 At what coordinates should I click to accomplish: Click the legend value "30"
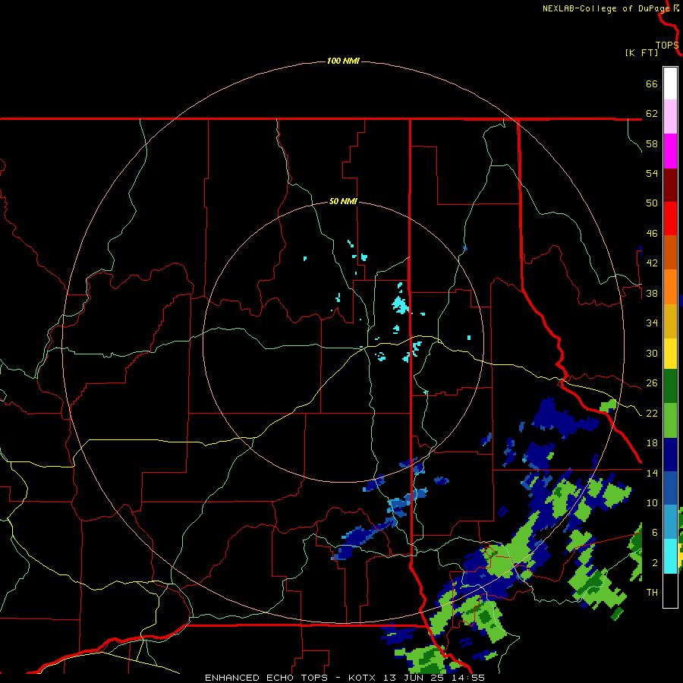click(x=652, y=353)
